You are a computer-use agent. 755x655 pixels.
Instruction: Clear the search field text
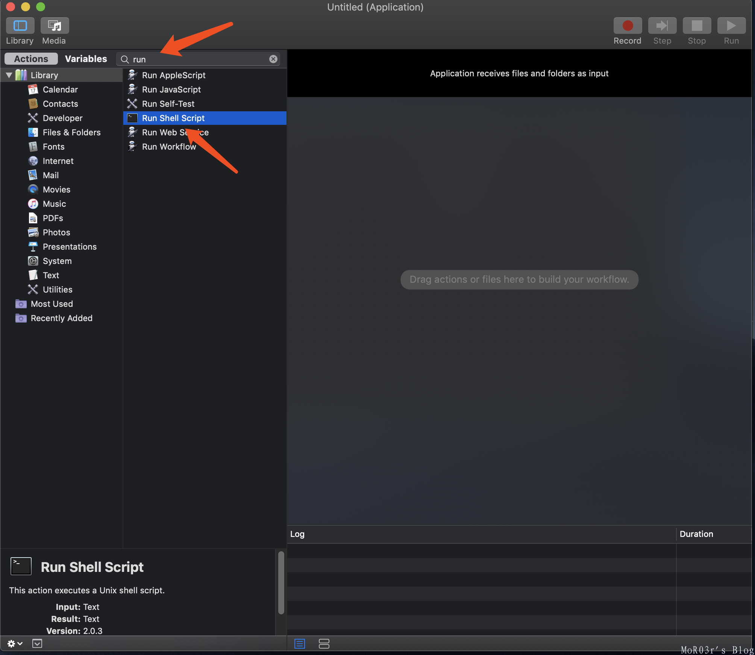tap(273, 59)
